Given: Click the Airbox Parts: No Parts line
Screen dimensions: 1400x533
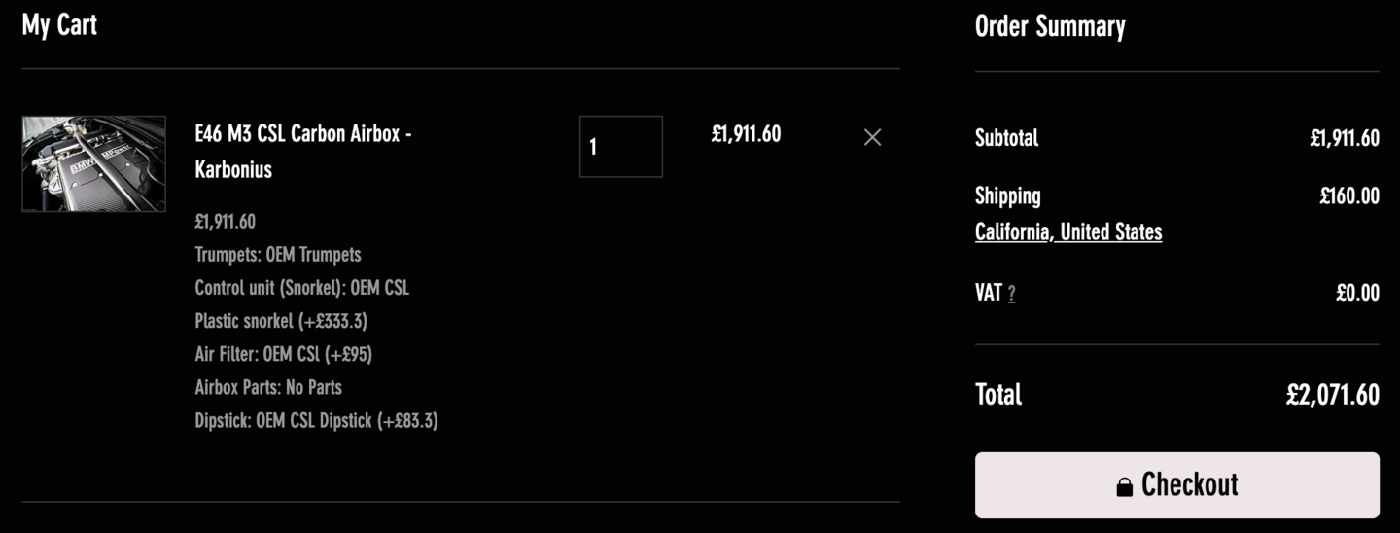Looking at the screenshot, I should click(x=268, y=387).
